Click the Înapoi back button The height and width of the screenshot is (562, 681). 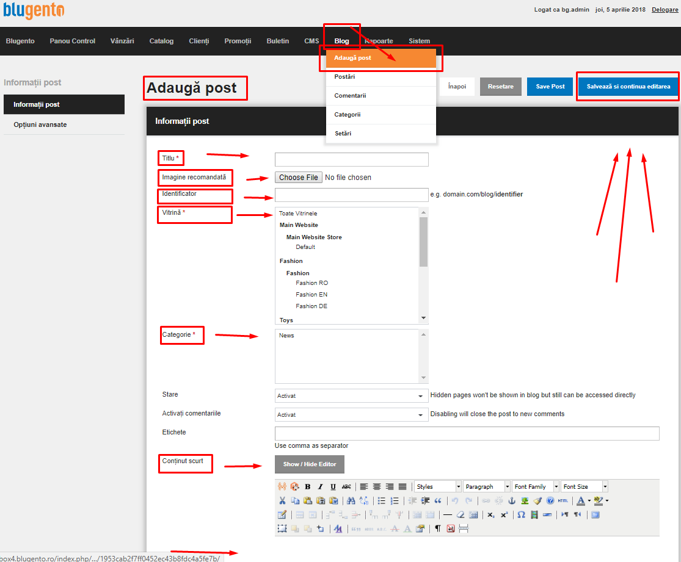[457, 87]
